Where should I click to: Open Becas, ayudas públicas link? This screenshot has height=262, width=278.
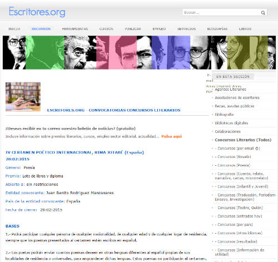[x=235, y=106]
